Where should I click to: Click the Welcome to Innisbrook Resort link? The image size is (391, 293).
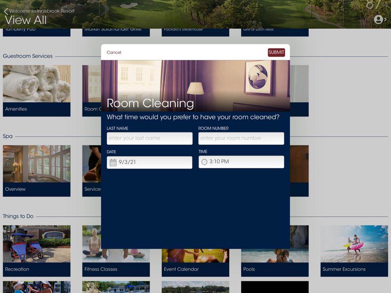point(42,11)
